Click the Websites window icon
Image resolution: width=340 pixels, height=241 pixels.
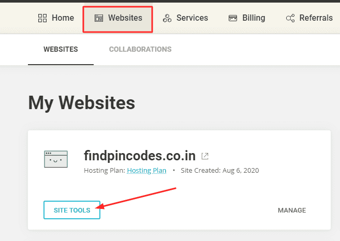(99, 18)
